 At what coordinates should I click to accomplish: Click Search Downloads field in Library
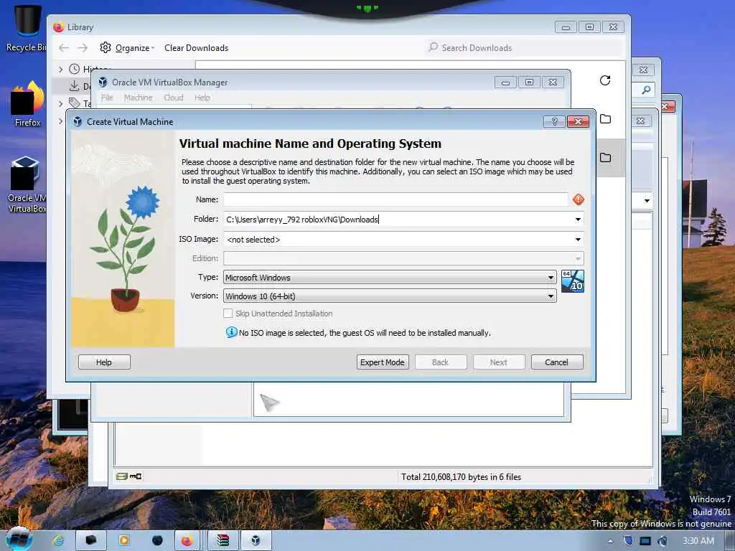525,48
